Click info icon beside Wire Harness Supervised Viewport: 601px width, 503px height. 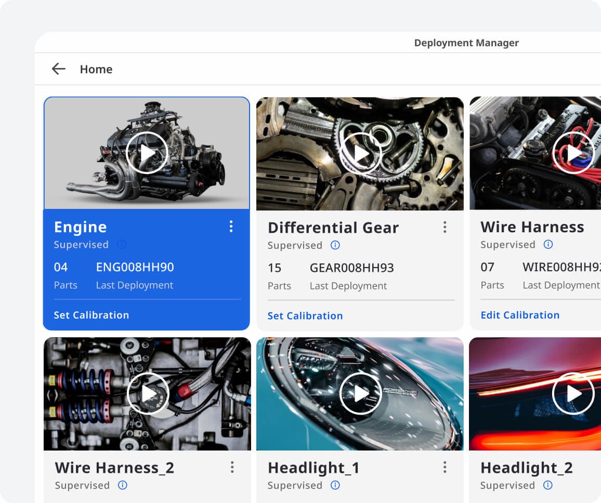click(548, 244)
